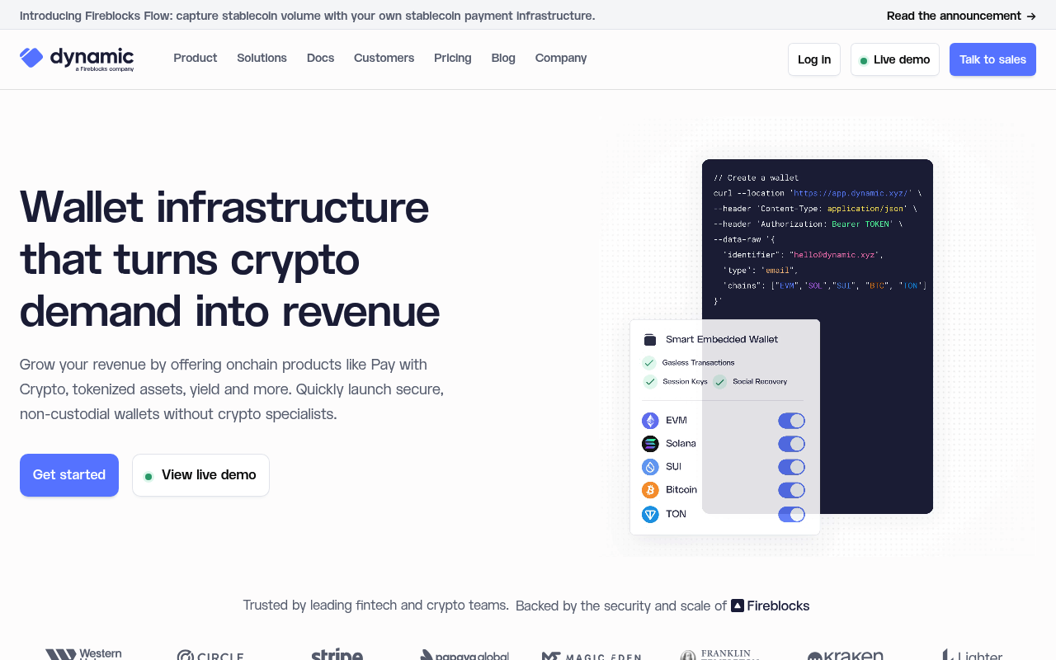1056x660 pixels.
Task: Open the Solutions menu
Action: click(262, 58)
